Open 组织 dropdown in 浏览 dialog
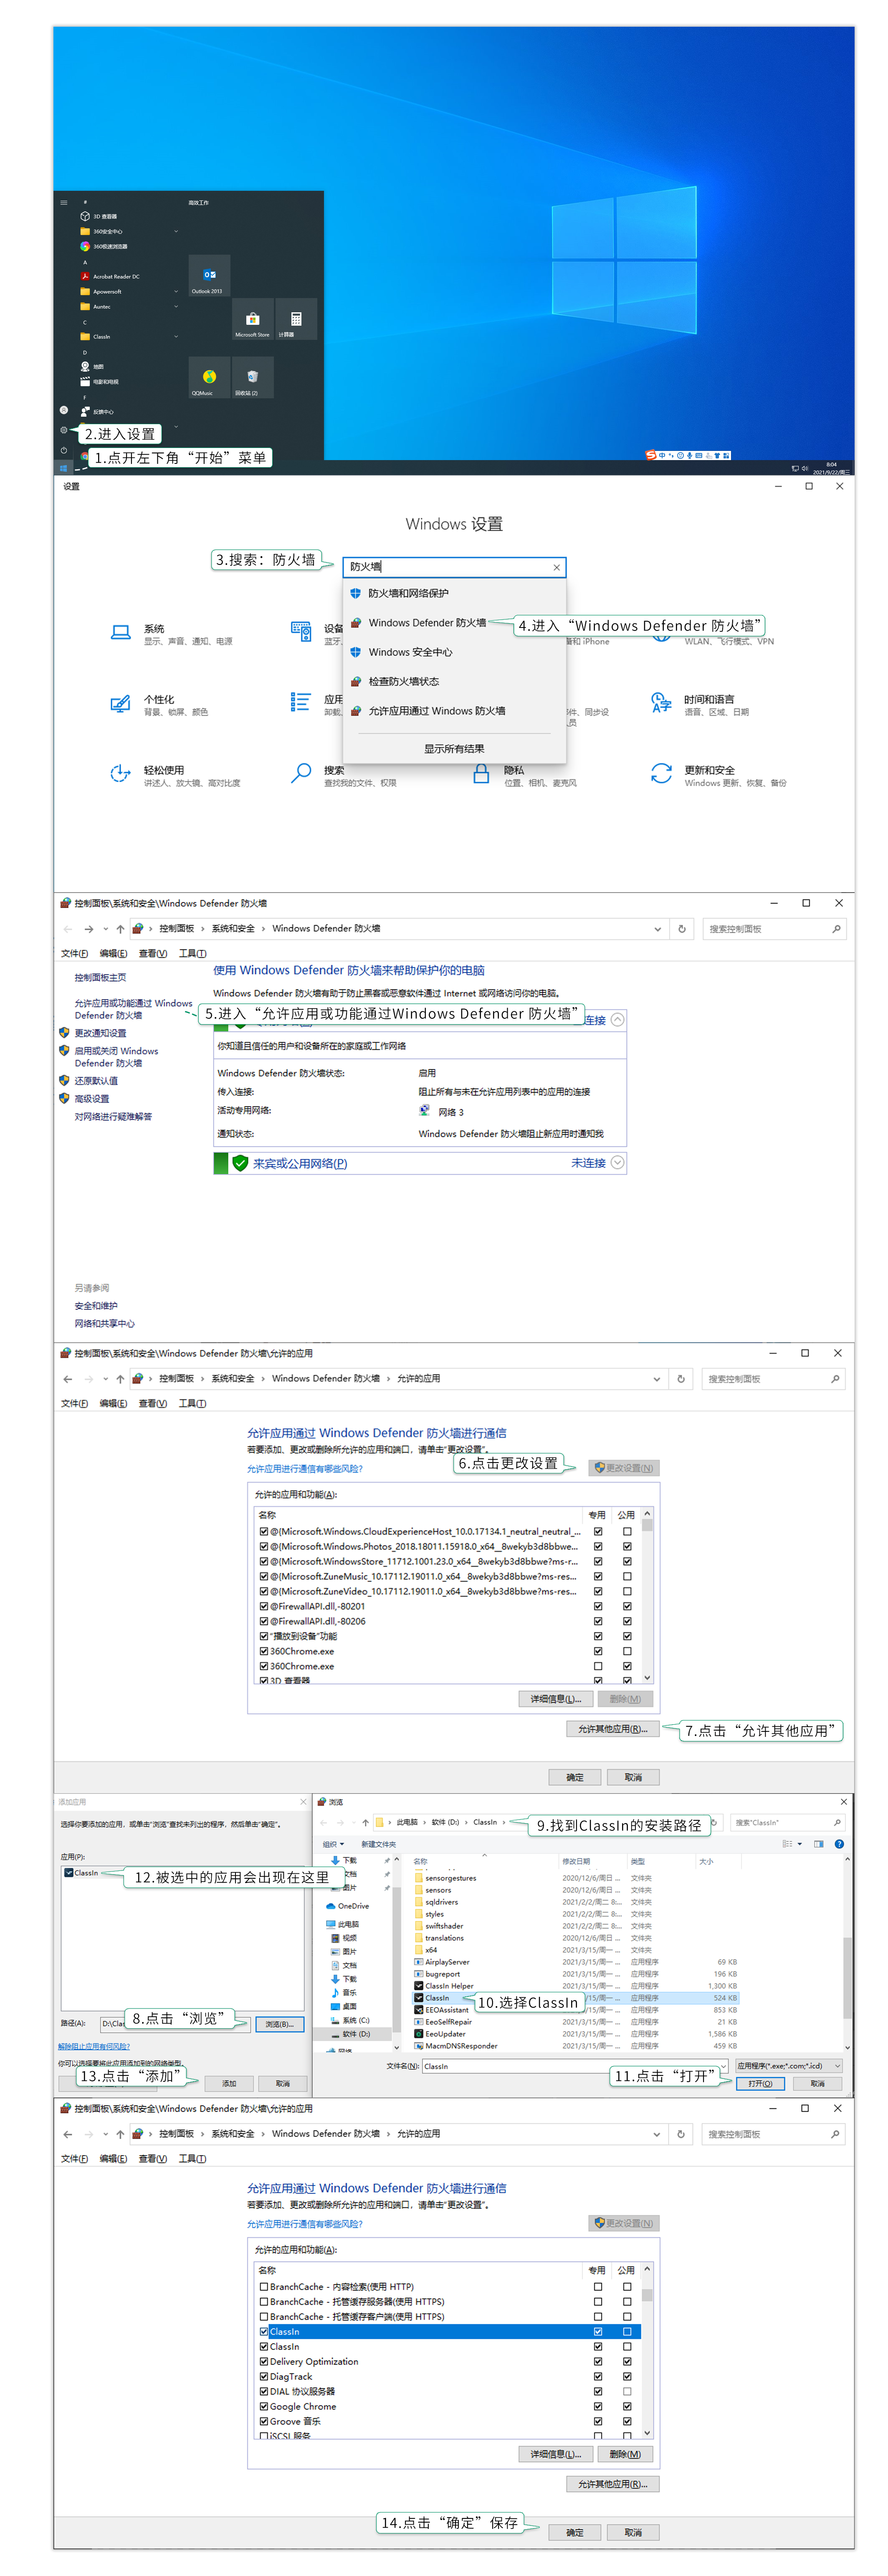Viewport: 888px width, 2576px height. (333, 1844)
